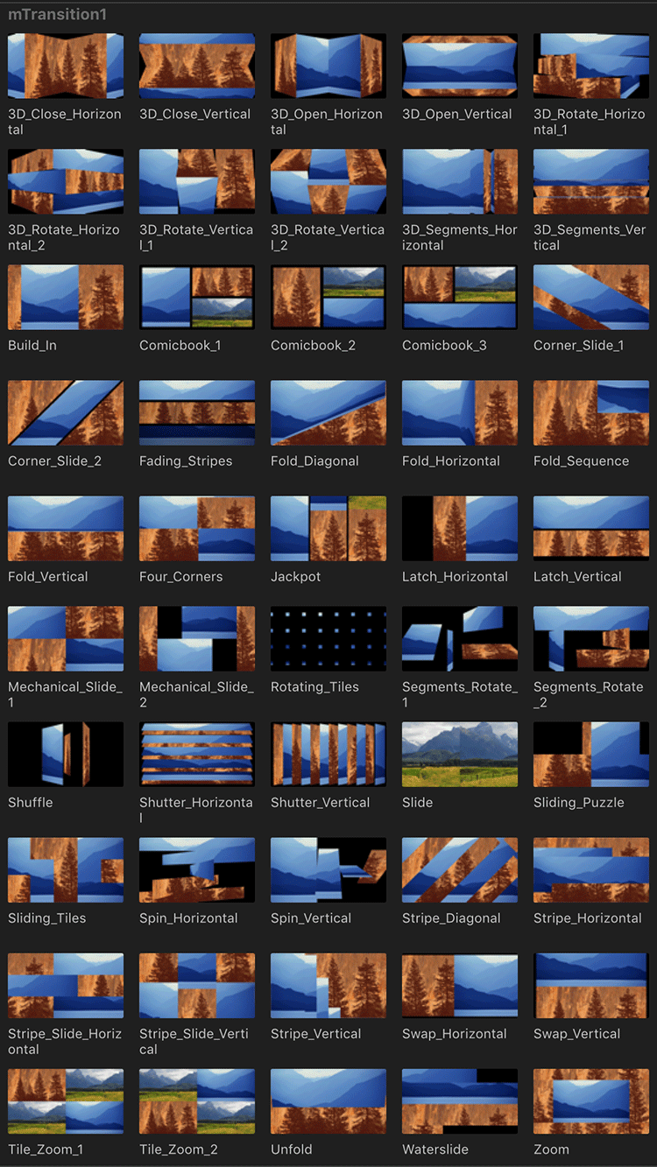Select the Sliding_Tiles transition thumbnail
This screenshot has height=1167, width=657.
point(66,869)
